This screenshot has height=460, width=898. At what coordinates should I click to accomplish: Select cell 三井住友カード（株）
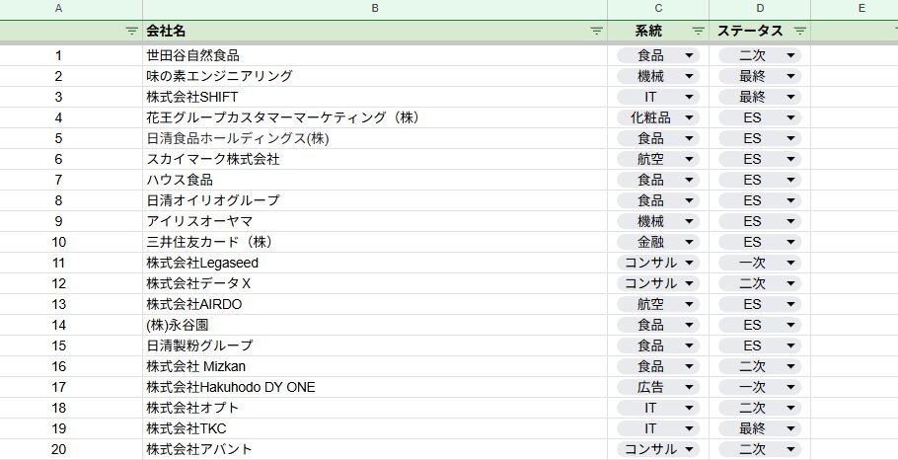pos(375,242)
